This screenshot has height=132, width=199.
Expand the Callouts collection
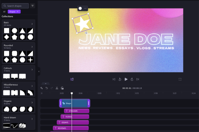(32, 70)
